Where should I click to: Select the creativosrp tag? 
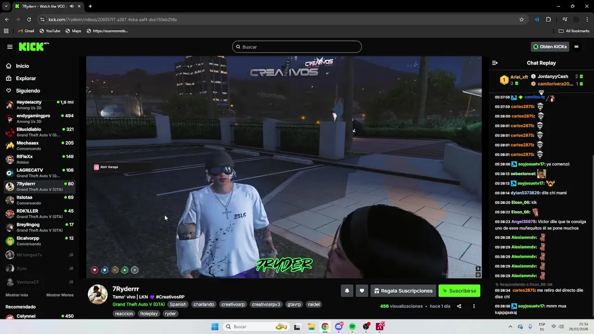tap(233, 304)
